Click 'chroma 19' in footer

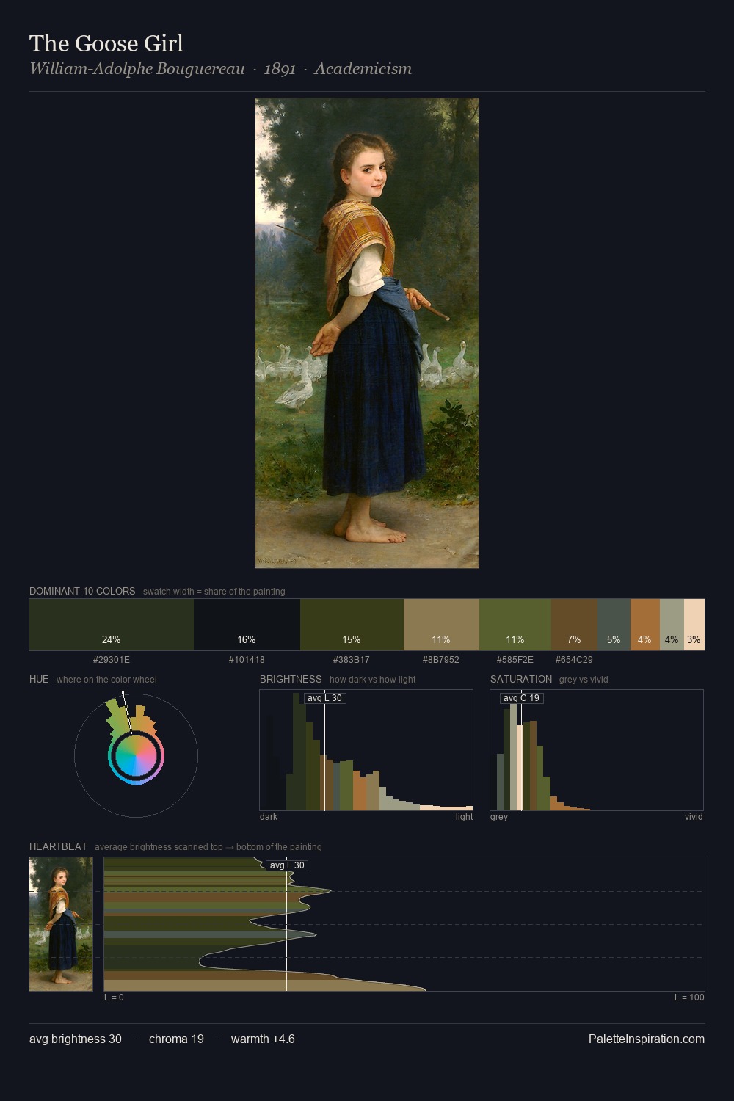click(x=176, y=1039)
